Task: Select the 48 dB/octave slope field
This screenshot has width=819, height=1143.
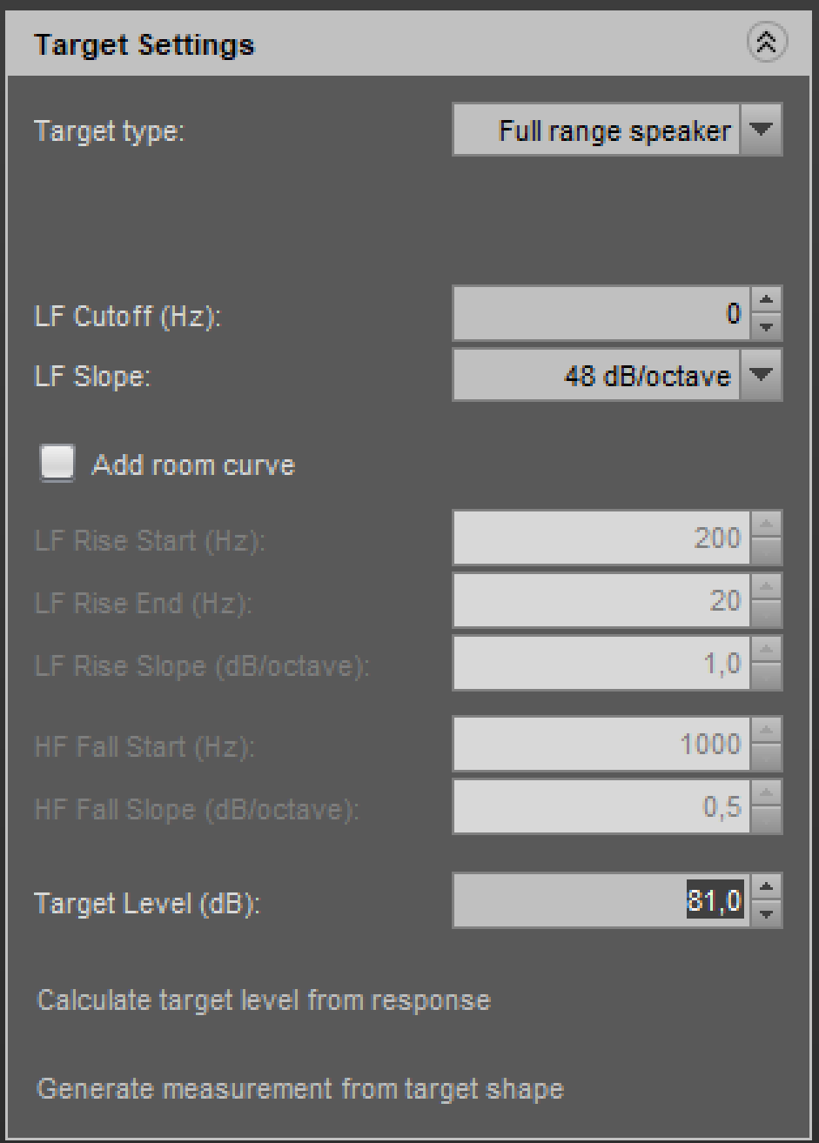Action: (x=596, y=375)
